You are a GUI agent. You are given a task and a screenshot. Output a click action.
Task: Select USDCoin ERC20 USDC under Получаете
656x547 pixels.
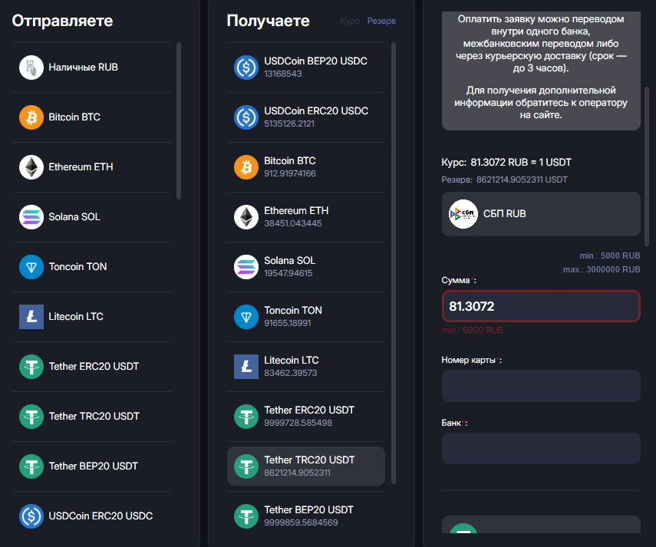pos(315,117)
